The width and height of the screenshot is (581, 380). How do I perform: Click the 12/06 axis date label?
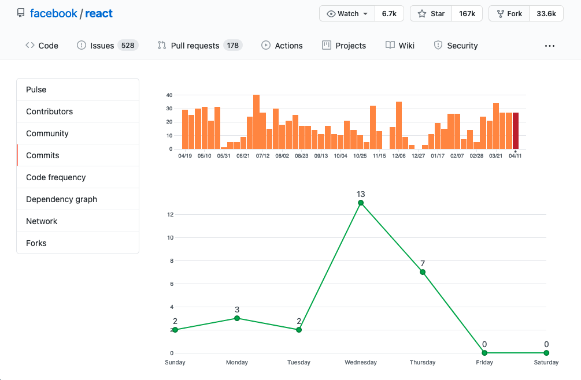pos(399,156)
